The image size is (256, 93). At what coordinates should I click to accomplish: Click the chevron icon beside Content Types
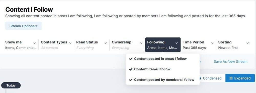(x=70, y=43)
